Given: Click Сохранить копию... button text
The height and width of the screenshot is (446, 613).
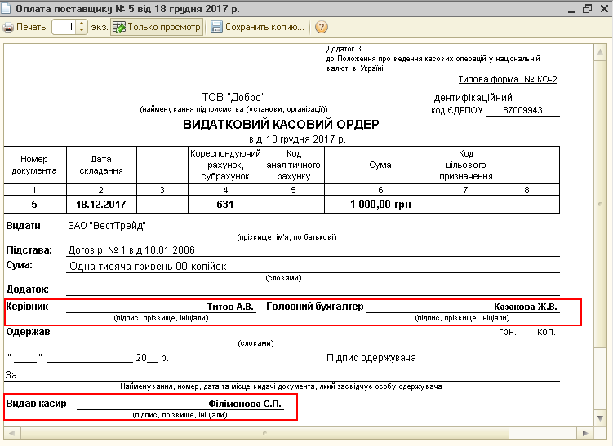Looking at the screenshot, I should click(x=264, y=28).
